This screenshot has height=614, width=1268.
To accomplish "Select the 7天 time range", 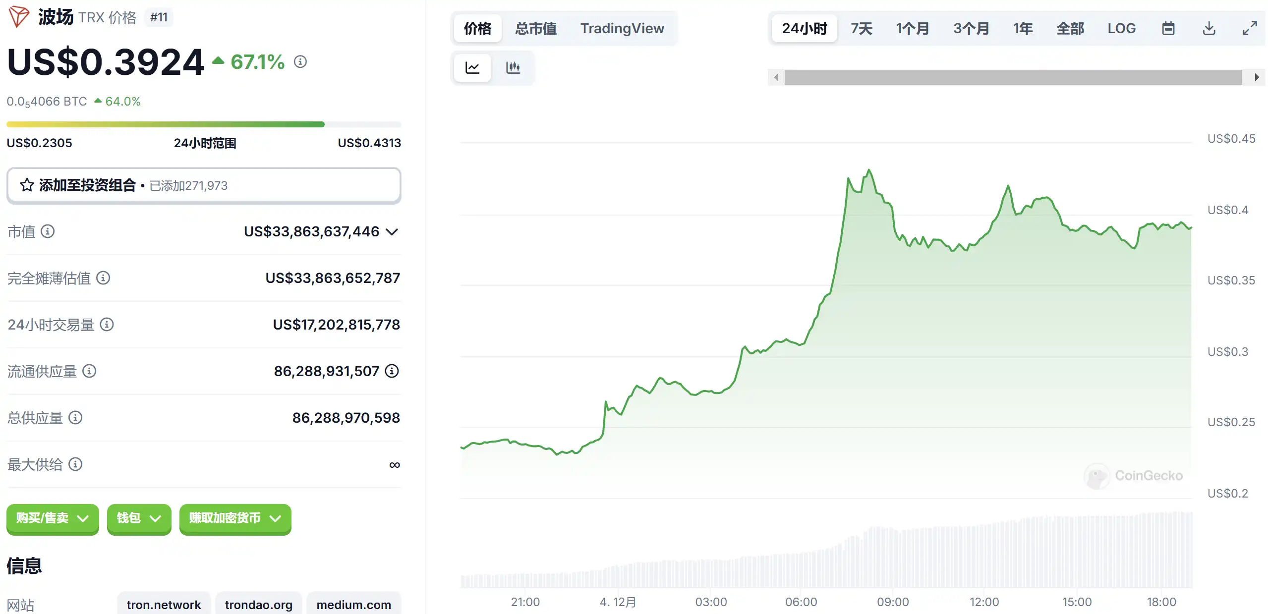I will point(861,28).
